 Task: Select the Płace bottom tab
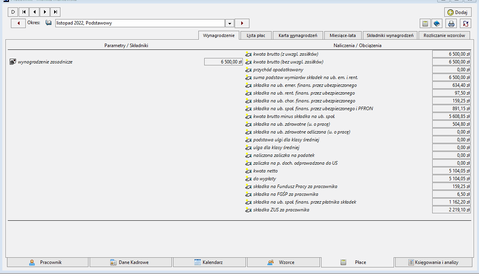click(357, 262)
